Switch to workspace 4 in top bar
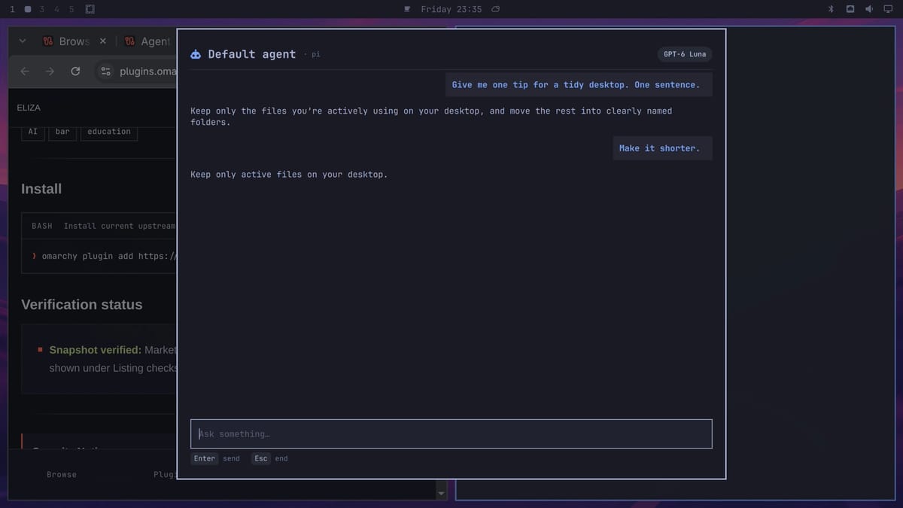 [x=56, y=9]
